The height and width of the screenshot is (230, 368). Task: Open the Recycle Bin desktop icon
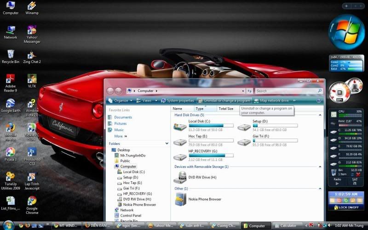pos(10,55)
